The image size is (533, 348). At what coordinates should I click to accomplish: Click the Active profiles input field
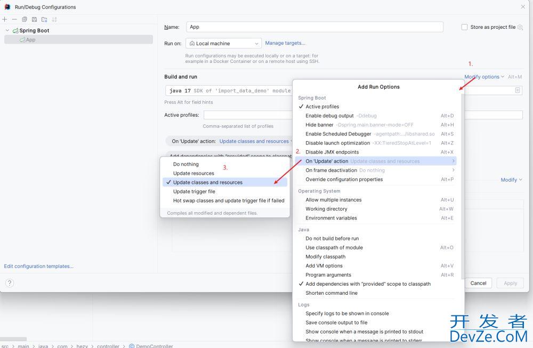(247, 115)
